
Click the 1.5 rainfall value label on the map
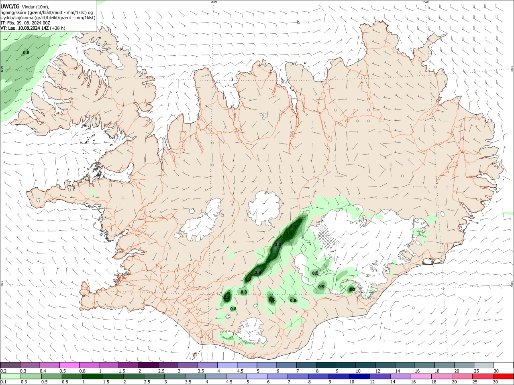(x=271, y=300)
